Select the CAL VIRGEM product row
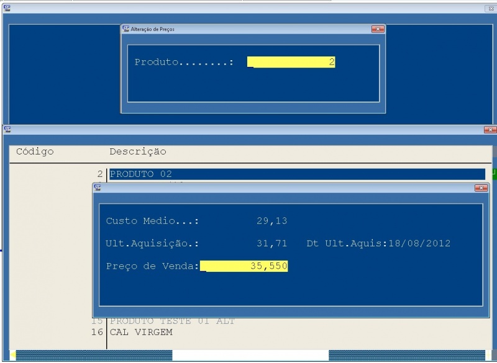Screen dimensions: 497x363 tap(155, 332)
